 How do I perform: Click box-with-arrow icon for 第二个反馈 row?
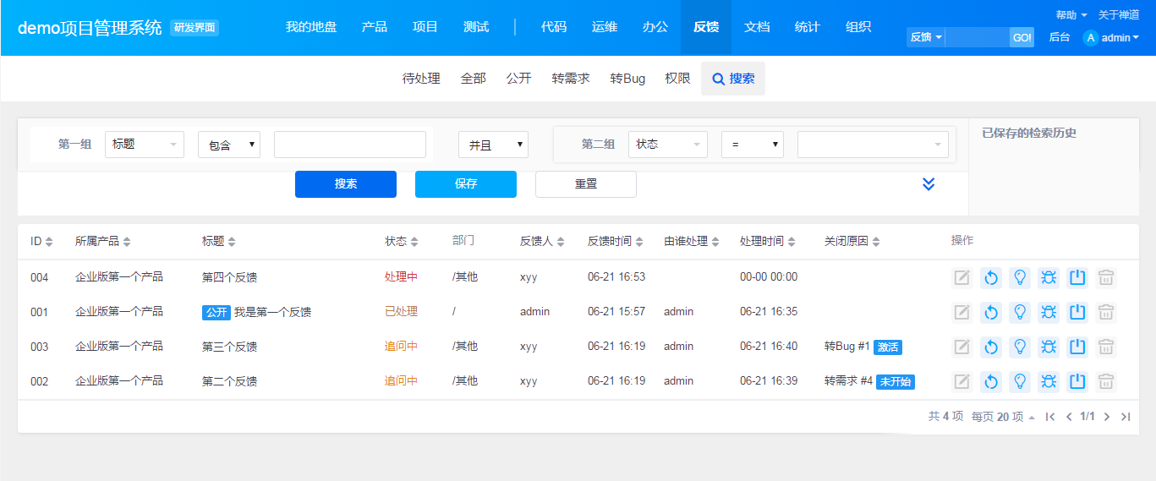[1077, 381]
